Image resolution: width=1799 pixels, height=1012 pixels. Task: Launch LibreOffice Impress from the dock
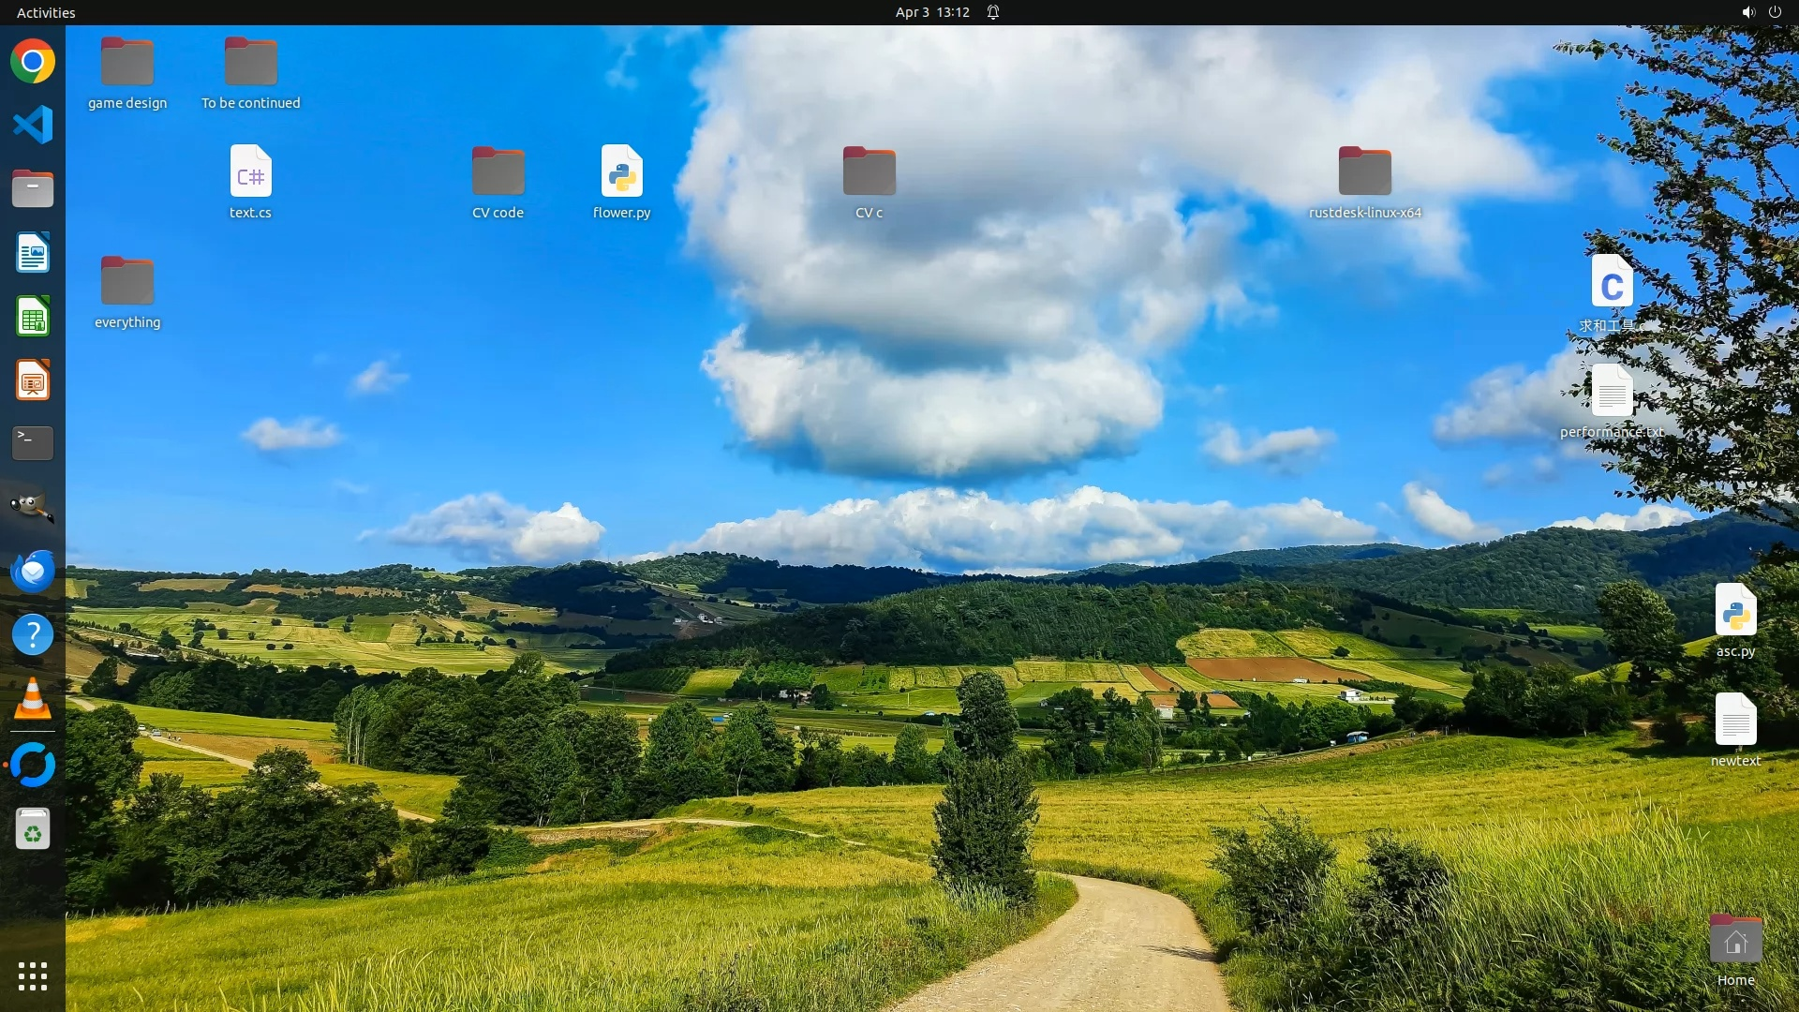coord(33,380)
